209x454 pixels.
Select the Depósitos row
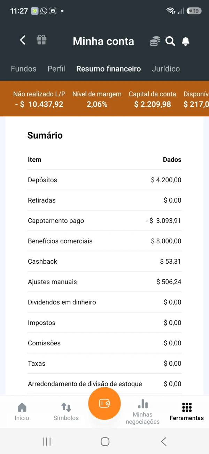pos(104,180)
